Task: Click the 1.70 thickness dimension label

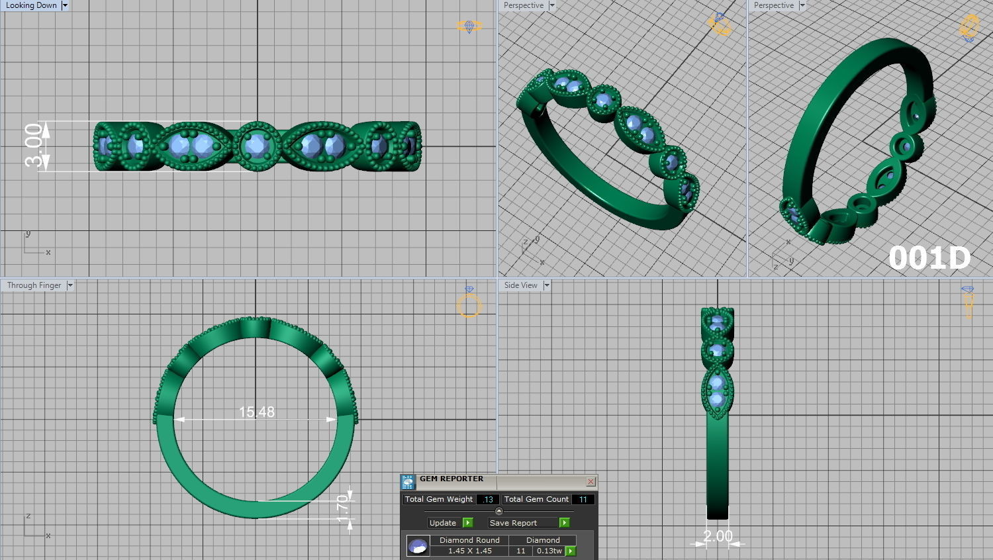Action: (343, 509)
